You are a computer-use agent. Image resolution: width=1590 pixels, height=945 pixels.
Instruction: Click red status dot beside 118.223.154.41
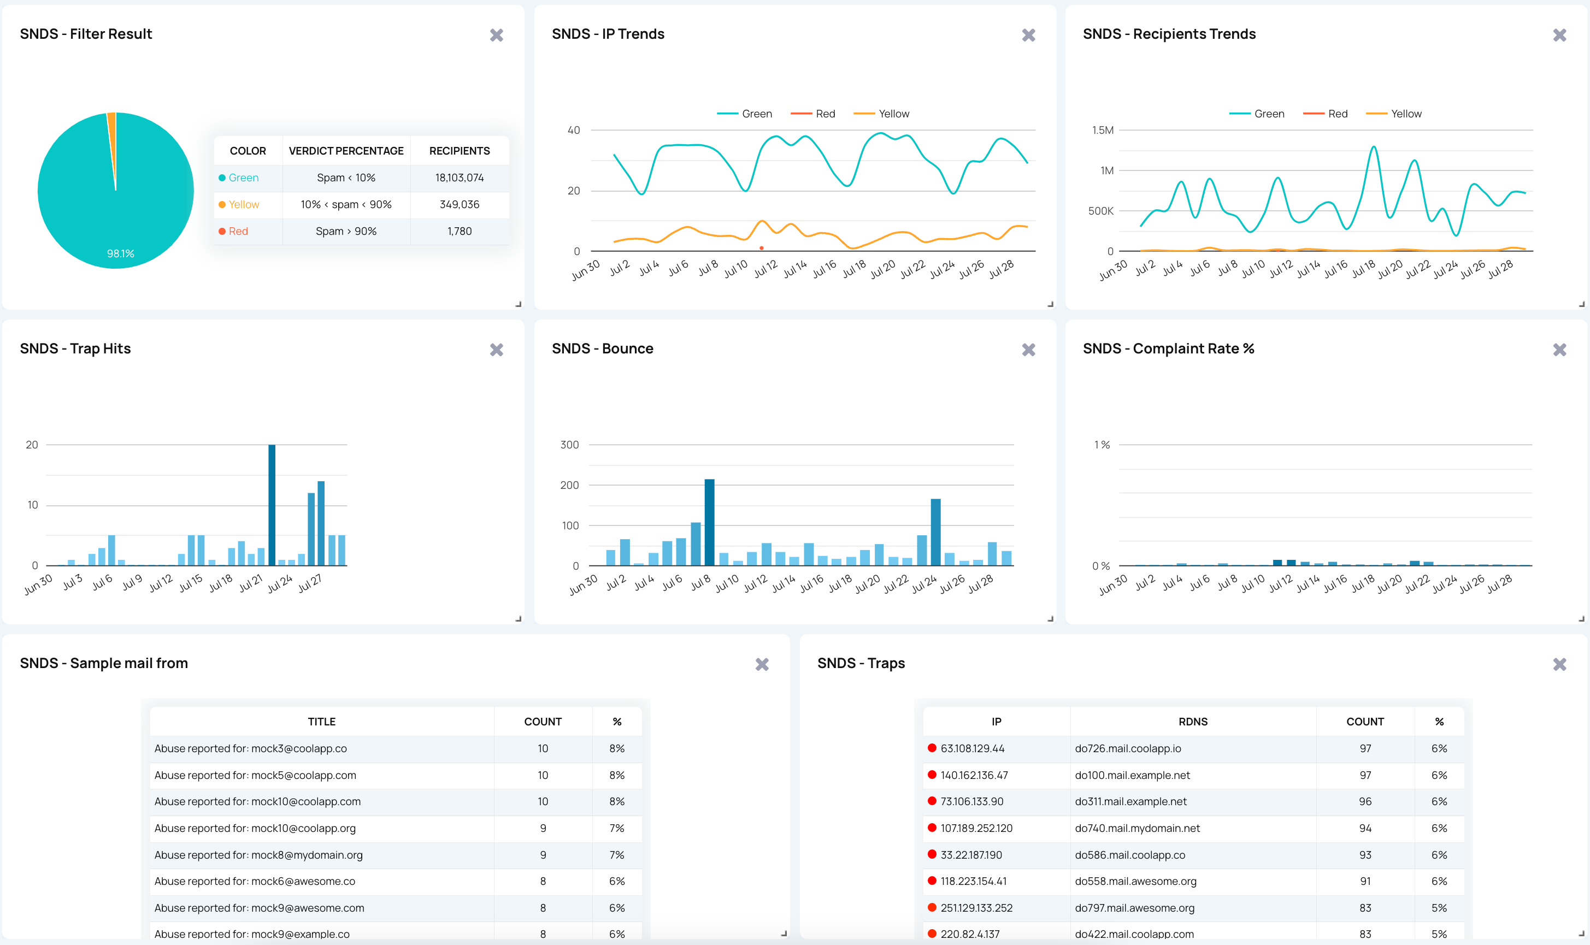pos(932,881)
